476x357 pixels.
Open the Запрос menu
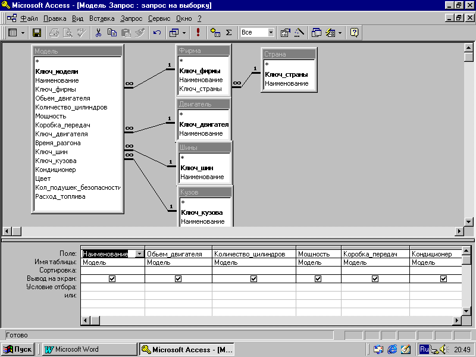pyautogui.click(x=131, y=18)
